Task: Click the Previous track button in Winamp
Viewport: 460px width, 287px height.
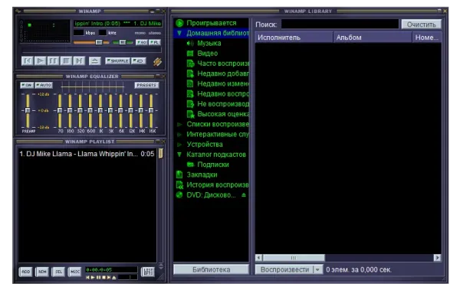Action: 28,61
